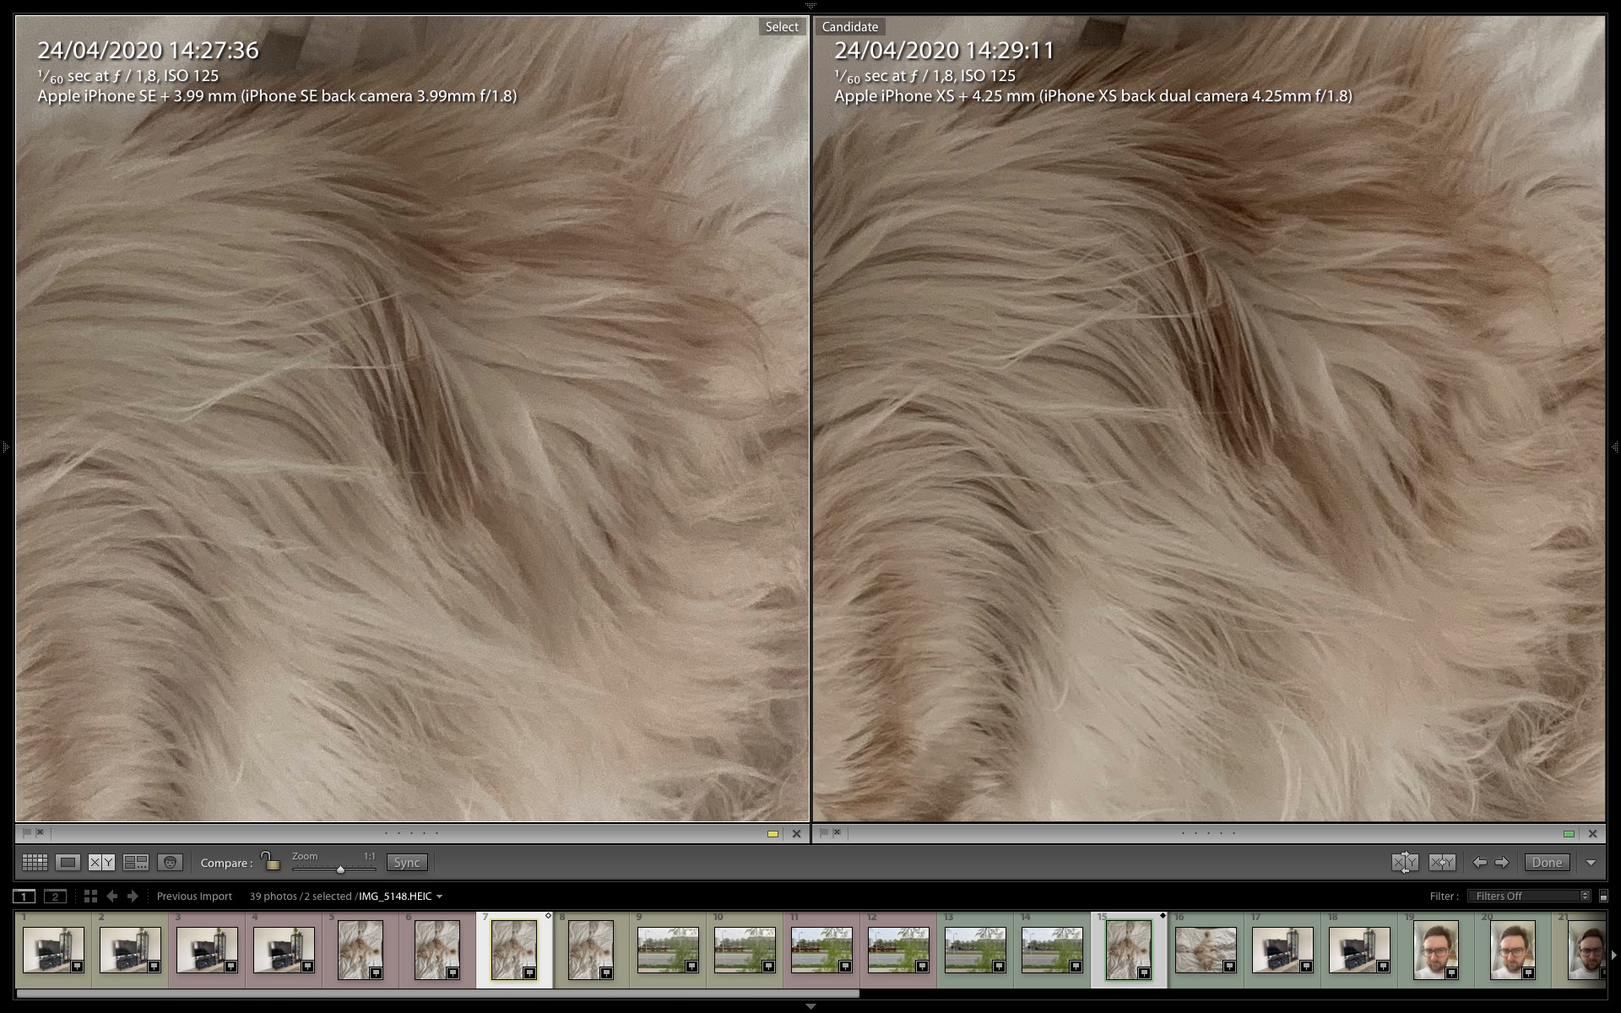Deselect the Select photo with X
The image size is (1621, 1013).
point(796,833)
